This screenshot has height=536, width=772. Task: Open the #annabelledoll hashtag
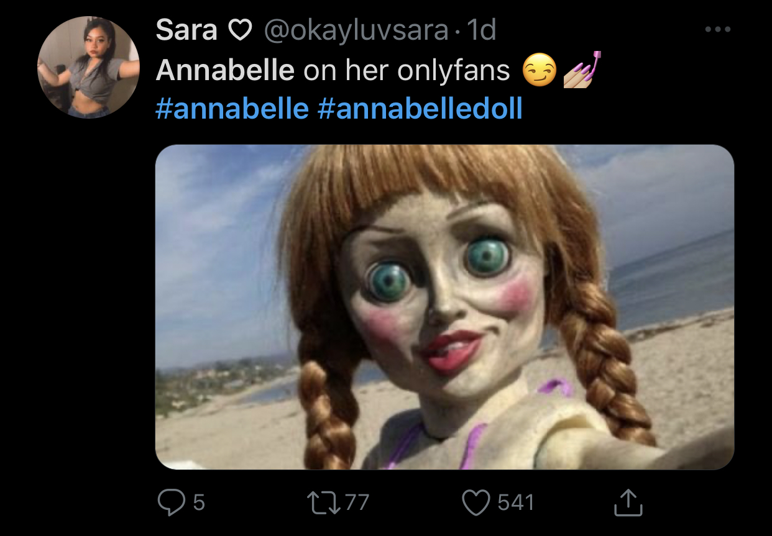pos(420,109)
